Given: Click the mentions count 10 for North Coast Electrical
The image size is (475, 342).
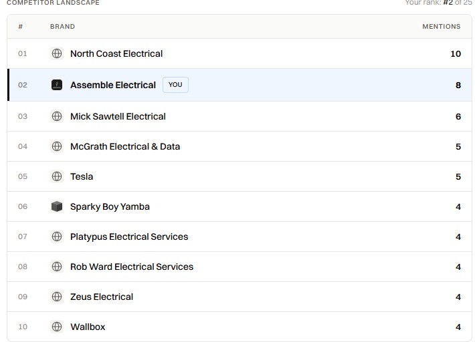Looking at the screenshot, I should tap(456, 54).
